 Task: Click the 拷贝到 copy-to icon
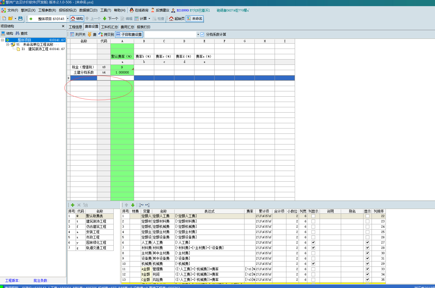click(101, 35)
